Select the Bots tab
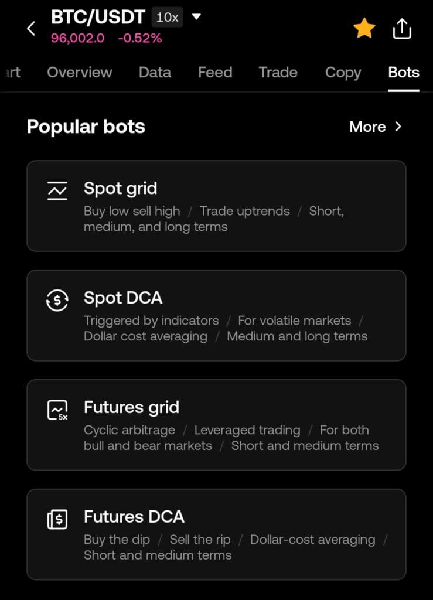 pyautogui.click(x=404, y=72)
